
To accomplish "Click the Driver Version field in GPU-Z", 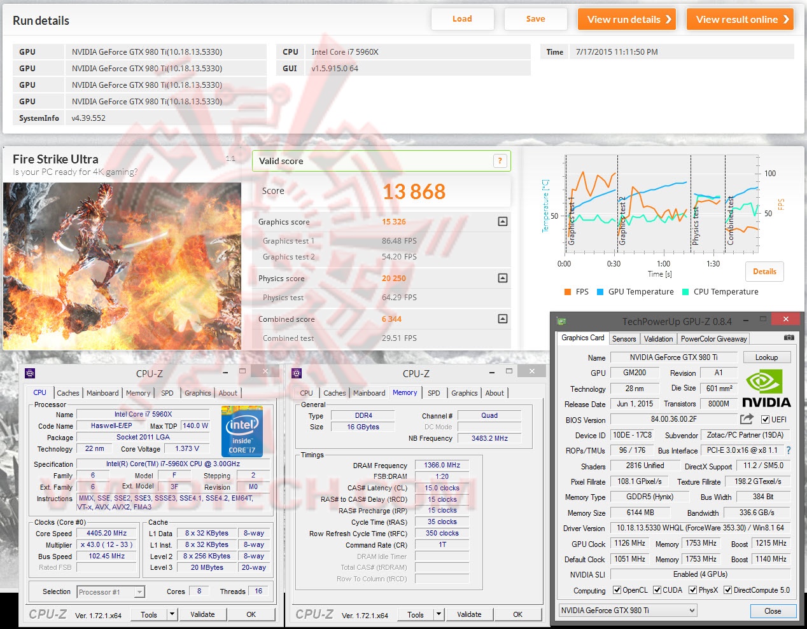I will [x=700, y=528].
